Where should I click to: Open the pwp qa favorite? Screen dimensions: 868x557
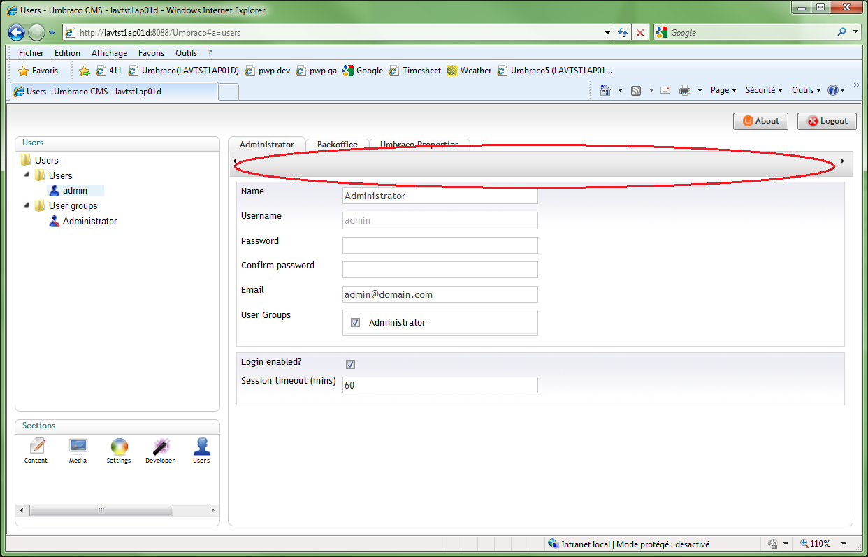[317, 71]
